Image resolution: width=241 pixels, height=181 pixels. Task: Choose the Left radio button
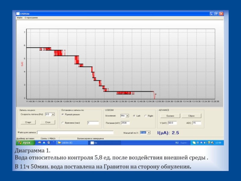134,116
